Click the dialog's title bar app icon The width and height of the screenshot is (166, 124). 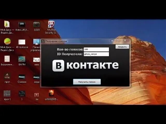pyautogui.click(x=43, y=41)
